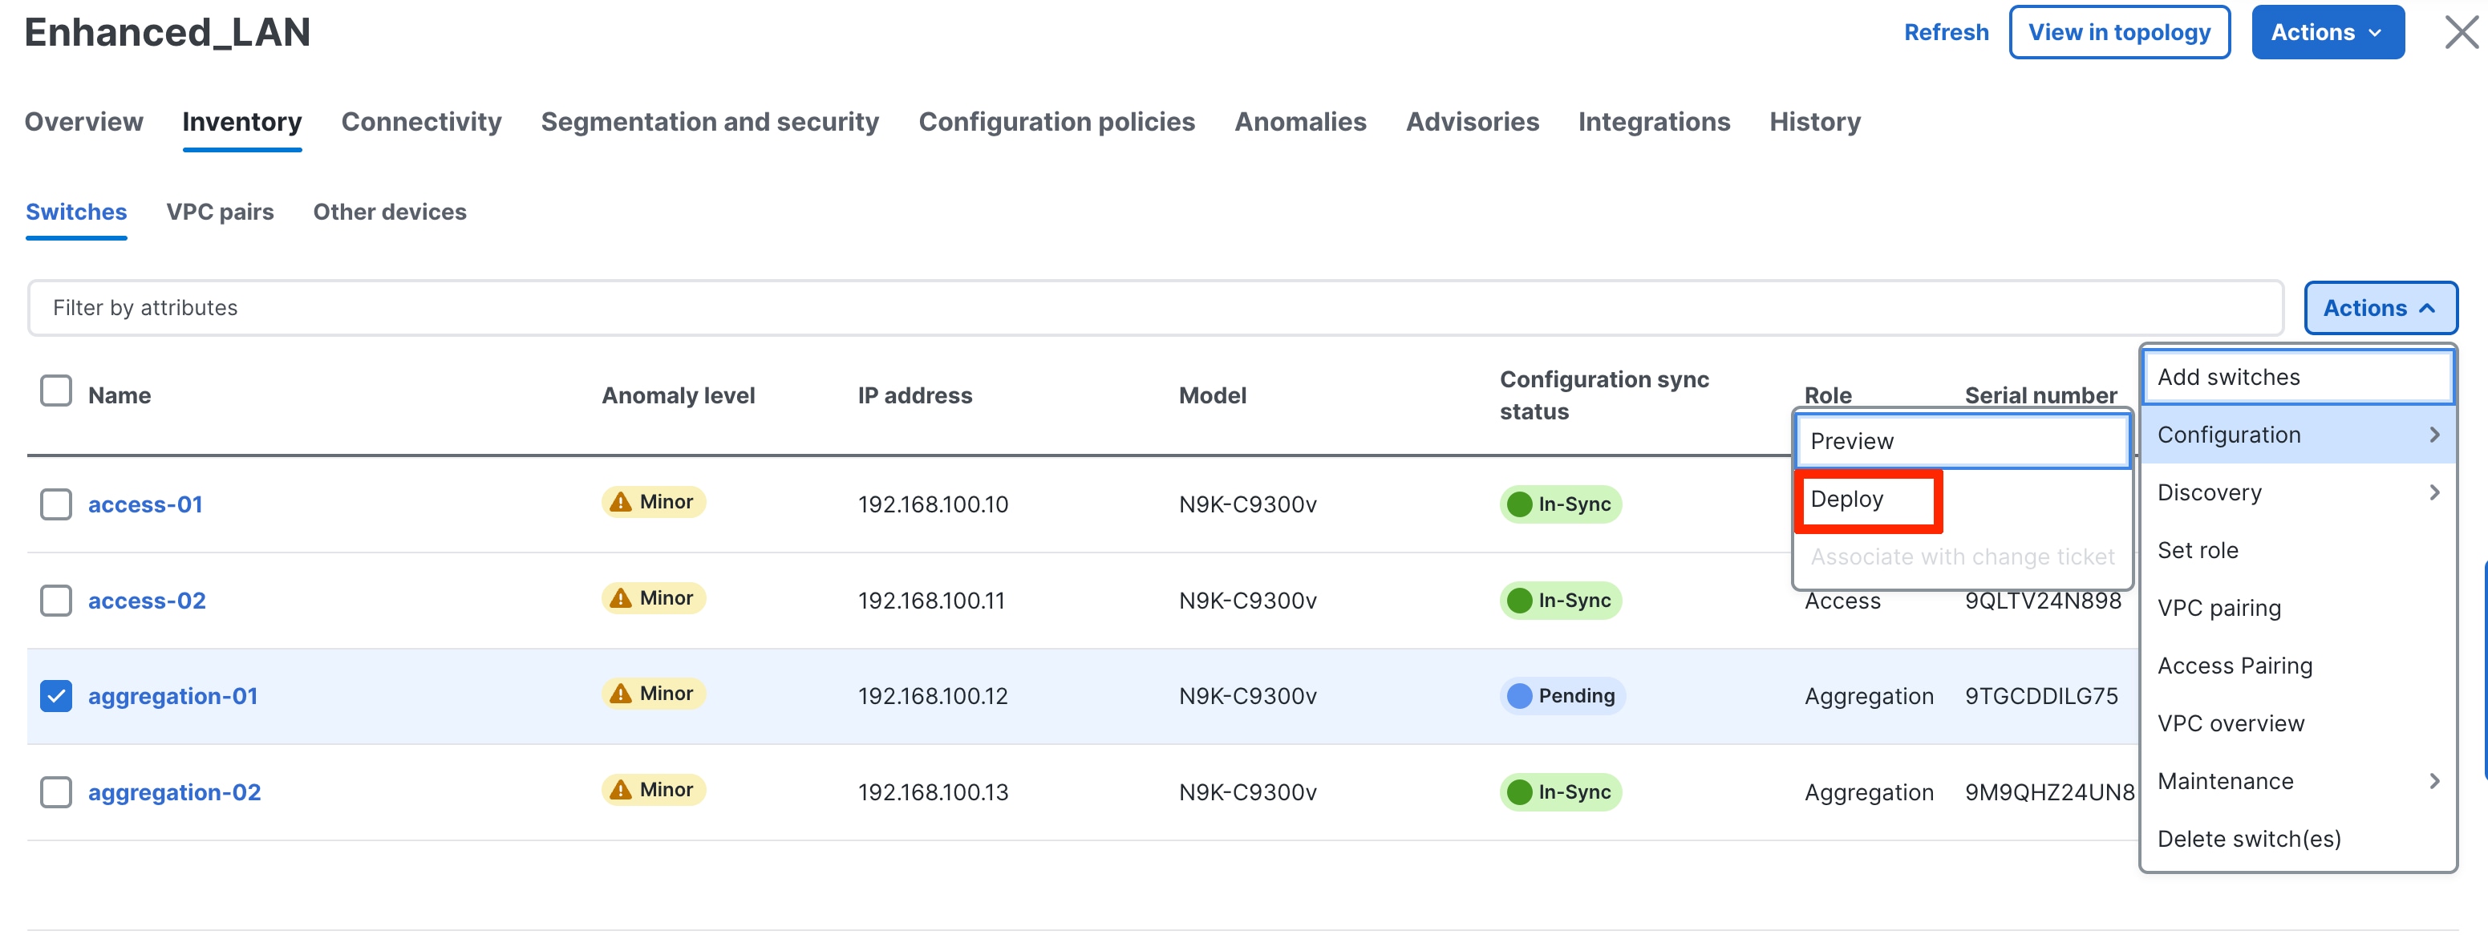Uncheck the aggregation-01 row checkbox
Viewport: 2488px width, 935px height.
coord(56,695)
